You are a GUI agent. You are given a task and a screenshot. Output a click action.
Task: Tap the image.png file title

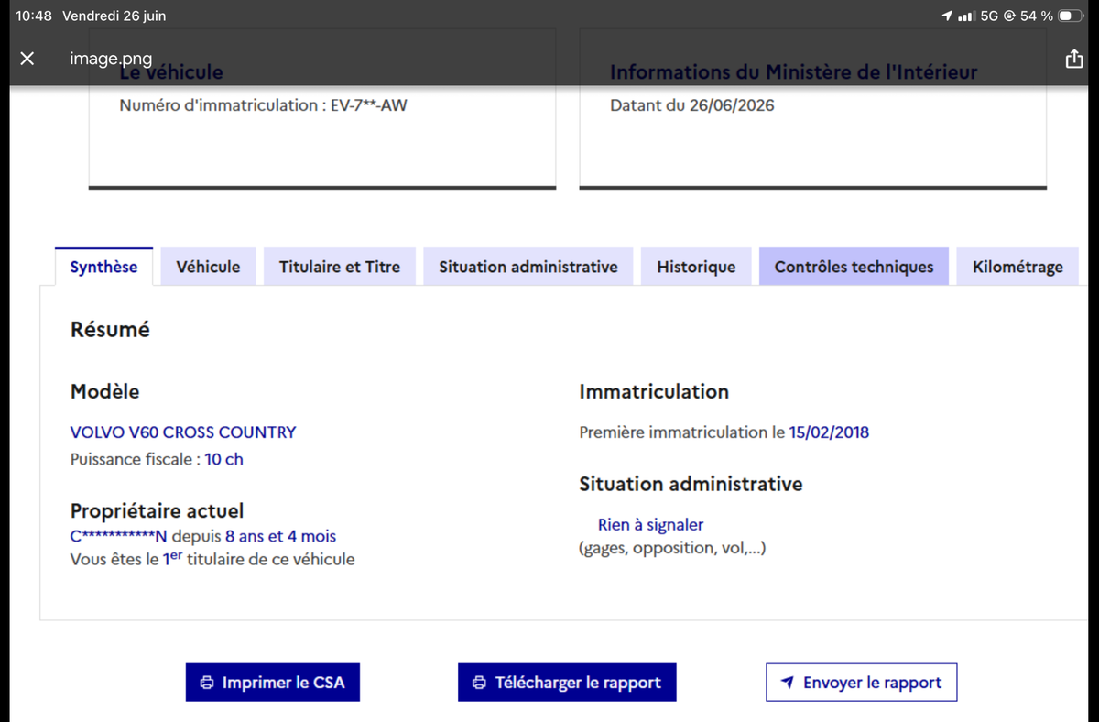tap(111, 59)
